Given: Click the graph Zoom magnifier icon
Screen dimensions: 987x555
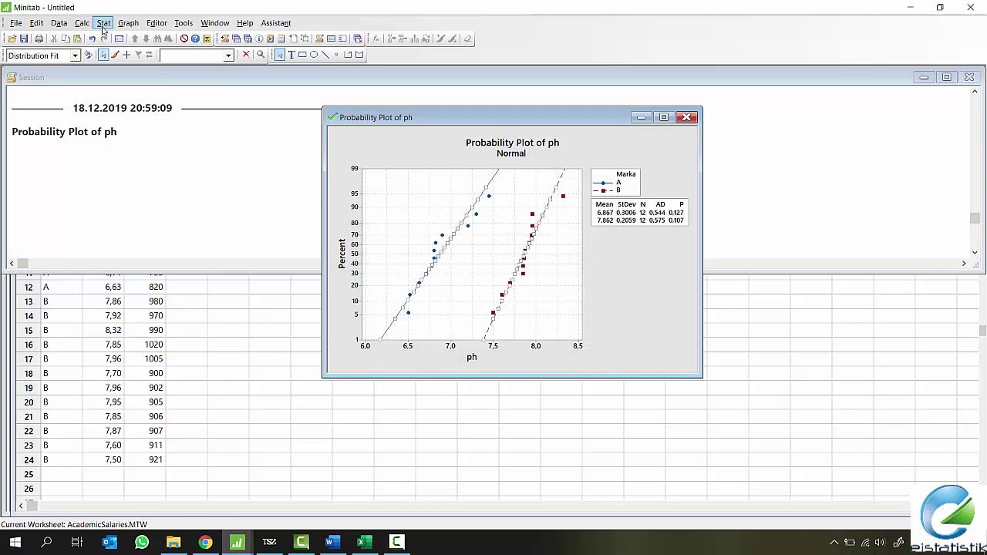Looking at the screenshot, I should [261, 55].
